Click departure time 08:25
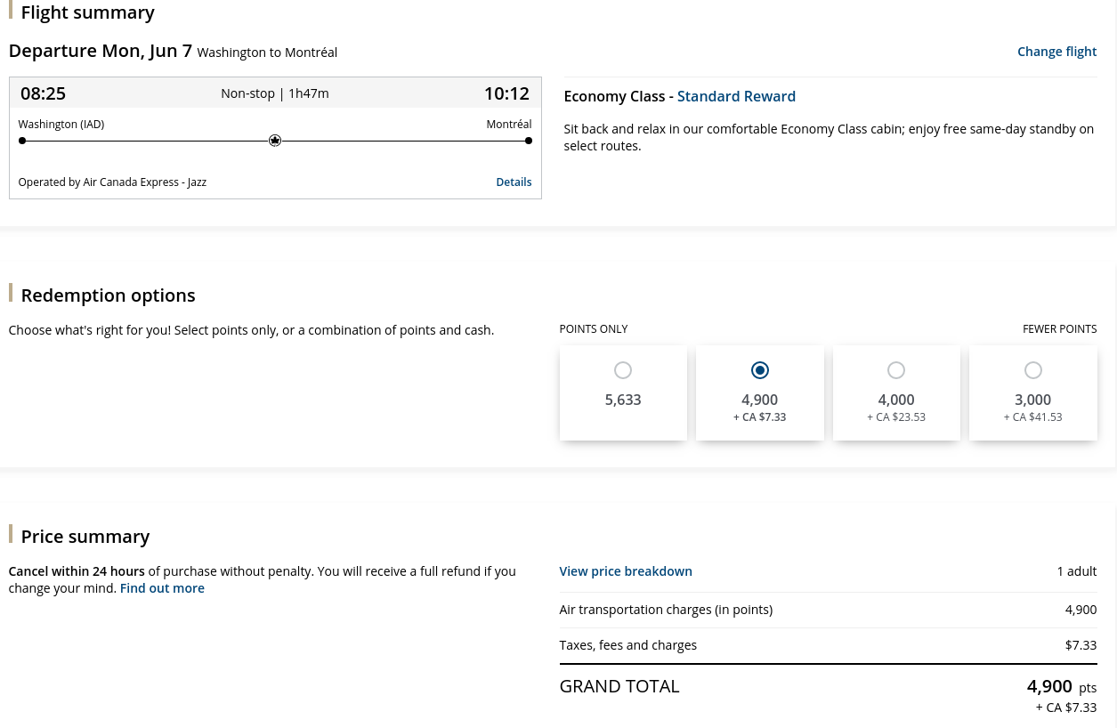Viewport: 1117px width, 728px height. 43,93
